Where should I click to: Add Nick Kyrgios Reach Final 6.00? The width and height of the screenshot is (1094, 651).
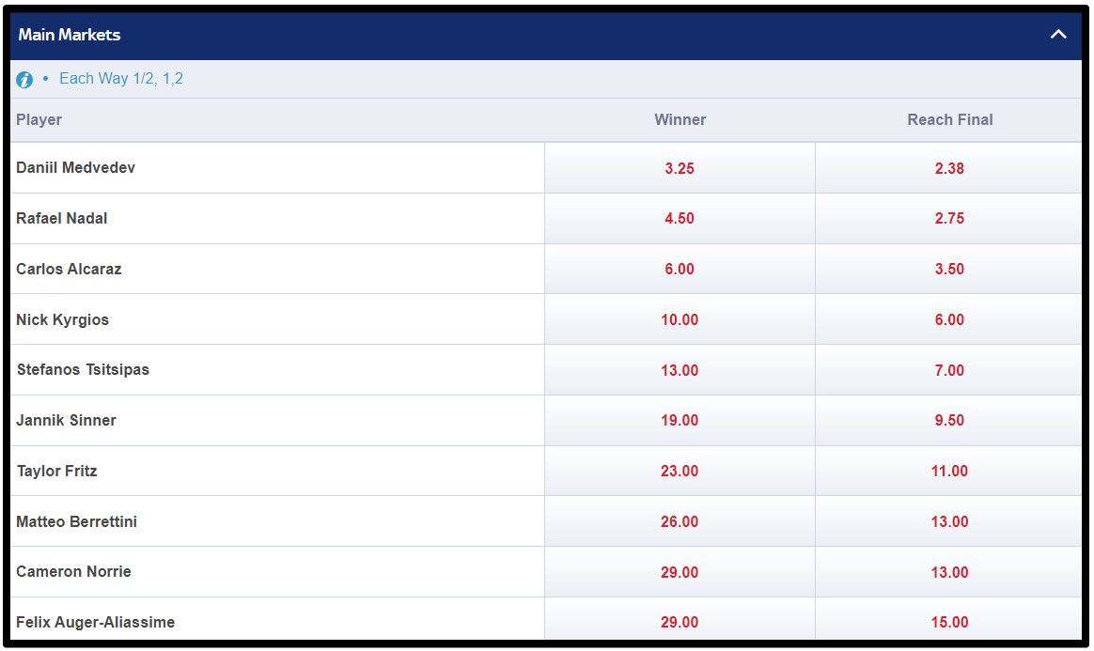(x=949, y=319)
